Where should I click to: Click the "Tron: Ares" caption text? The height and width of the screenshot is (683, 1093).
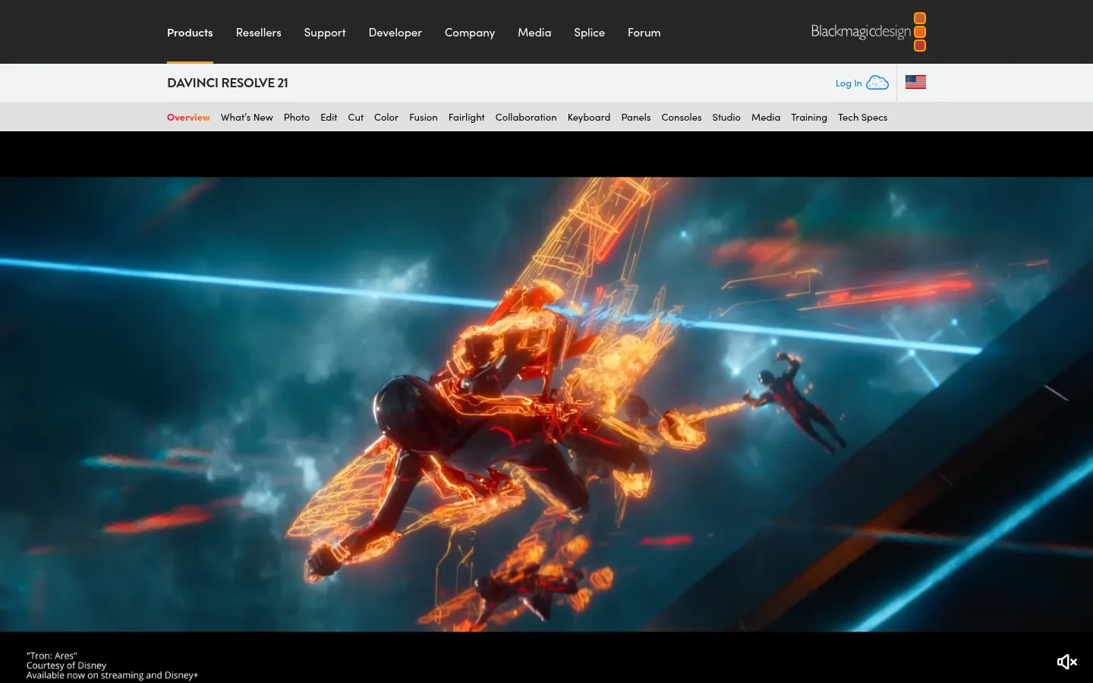point(52,656)
